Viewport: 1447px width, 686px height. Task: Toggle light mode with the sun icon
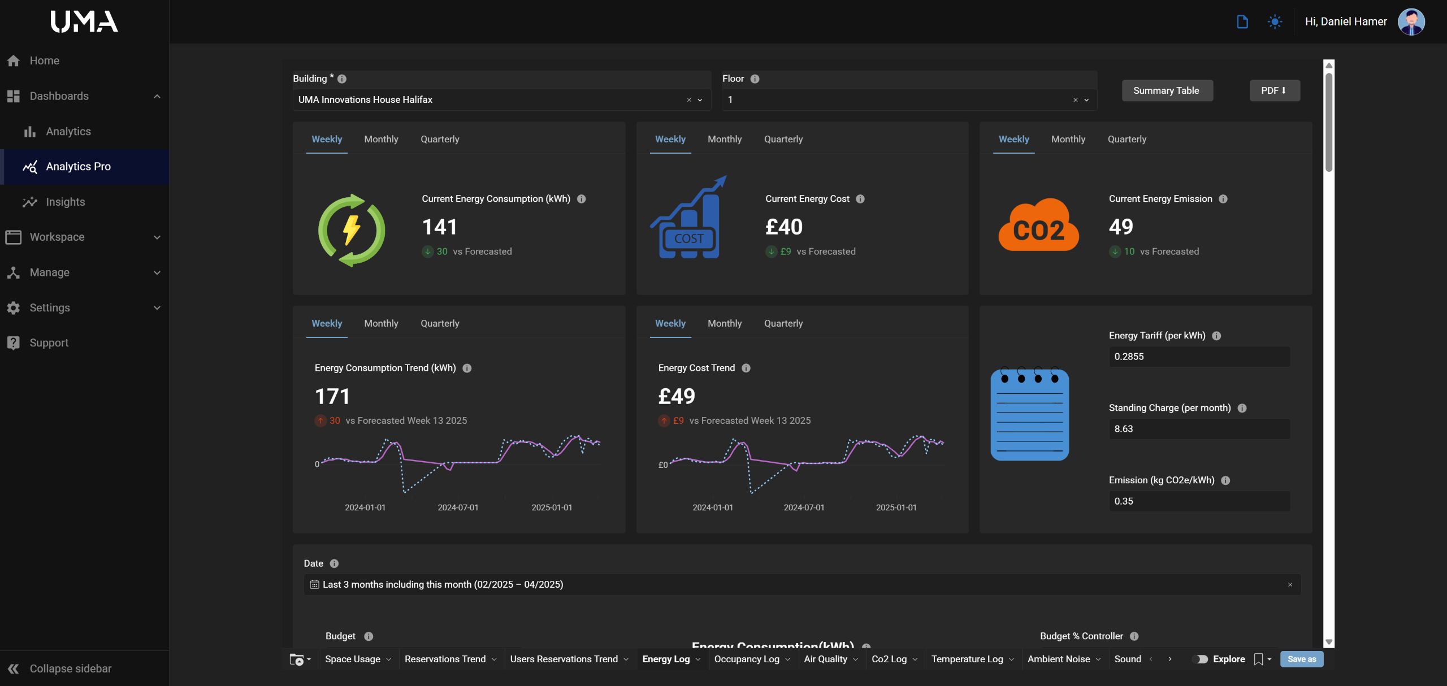[1275, 21]
